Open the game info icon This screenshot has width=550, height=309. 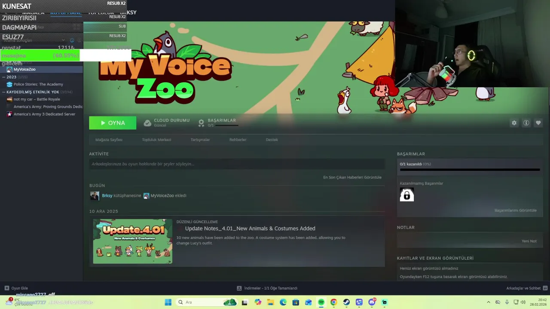point(526,123)
